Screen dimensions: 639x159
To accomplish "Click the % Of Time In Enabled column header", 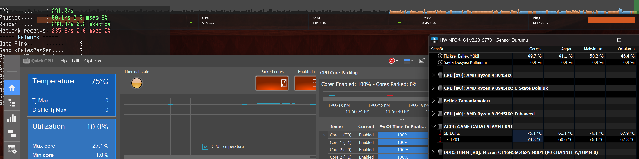I will [x=403, y=126].
